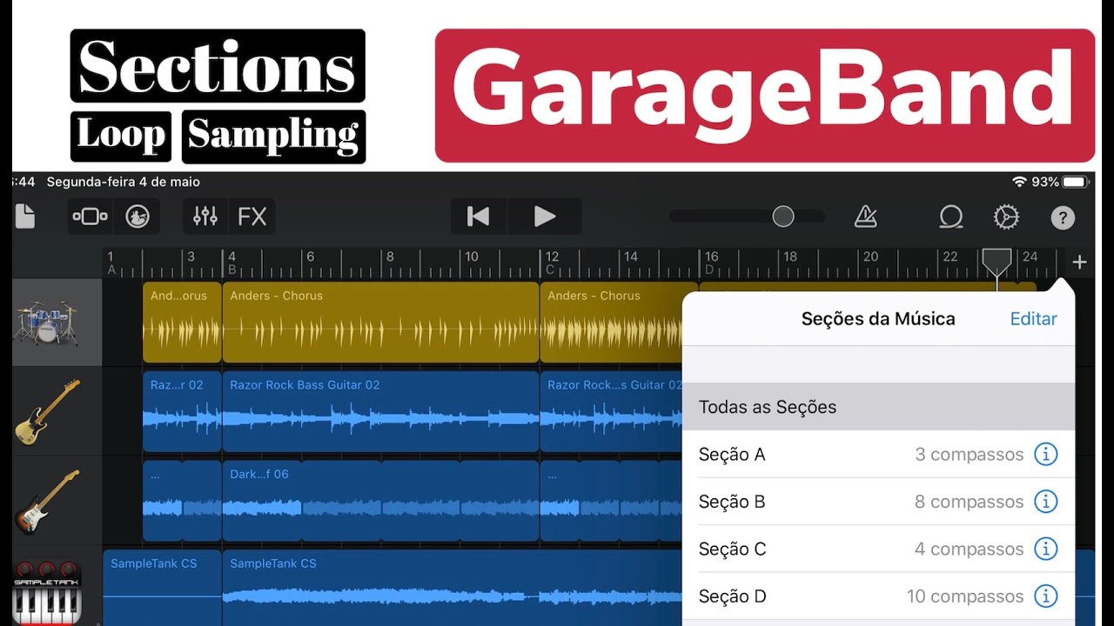Select 'Raz...r 02' bass region

[182, 411]
